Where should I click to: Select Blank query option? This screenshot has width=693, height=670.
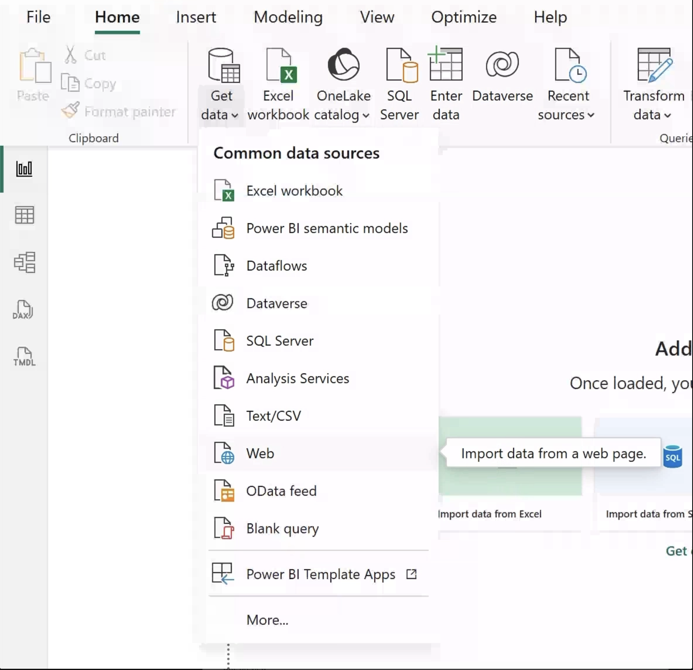318,528
